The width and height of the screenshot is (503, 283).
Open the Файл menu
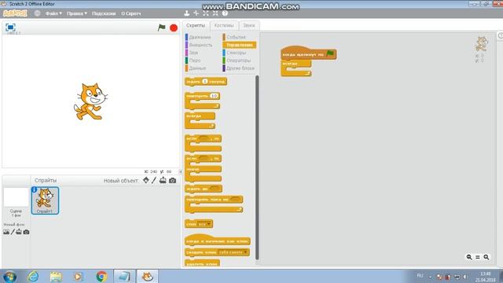[x=53, y=13]
